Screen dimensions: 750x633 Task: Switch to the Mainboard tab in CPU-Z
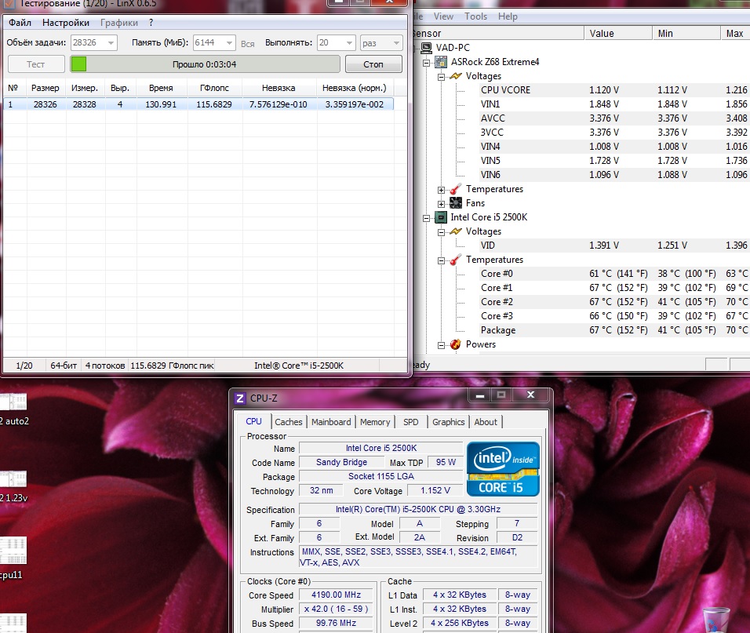coord(331,422)
